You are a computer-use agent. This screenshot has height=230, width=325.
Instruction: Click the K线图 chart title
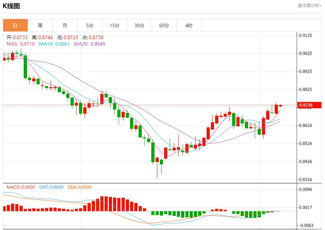[11, 6]
